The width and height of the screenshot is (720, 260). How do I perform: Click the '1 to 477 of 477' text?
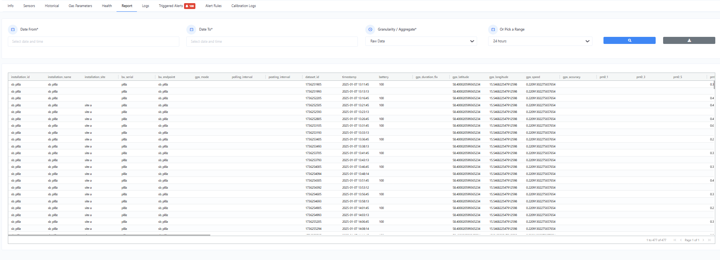click(656, 240)
